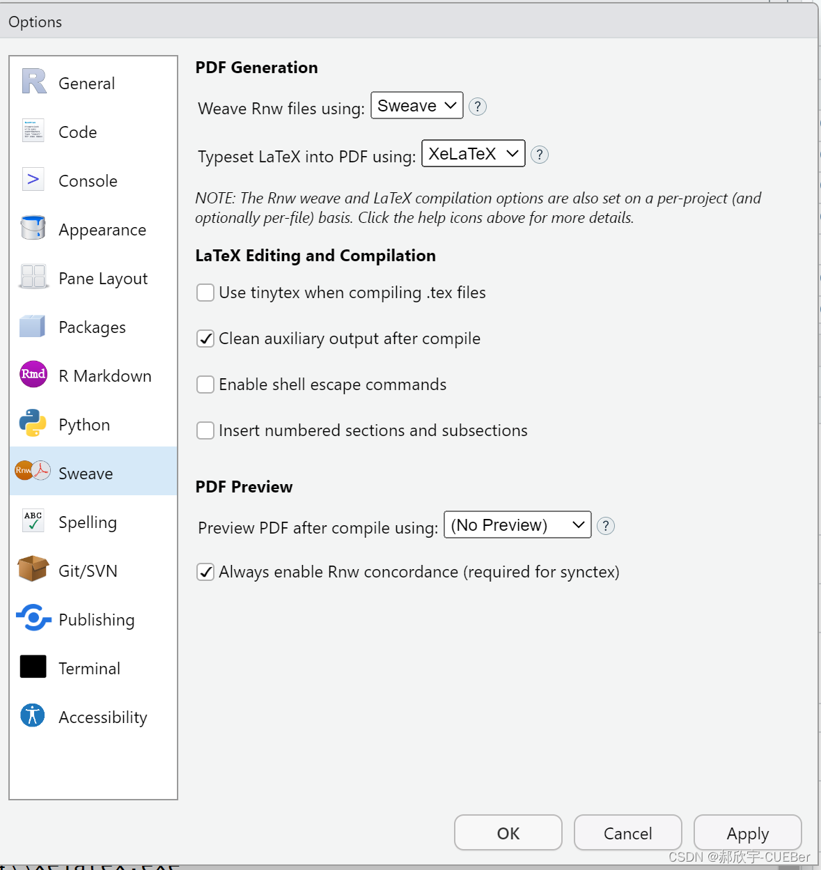Viewport: 821px width, 870px height.
Task: Click the Accessibility person icon
Action: tap(33, 715)
